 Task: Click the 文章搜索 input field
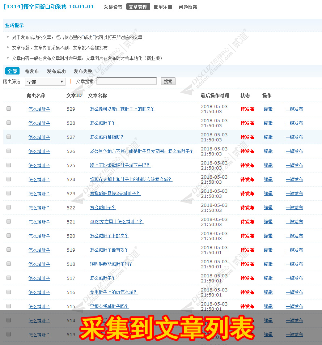[127, 81]
